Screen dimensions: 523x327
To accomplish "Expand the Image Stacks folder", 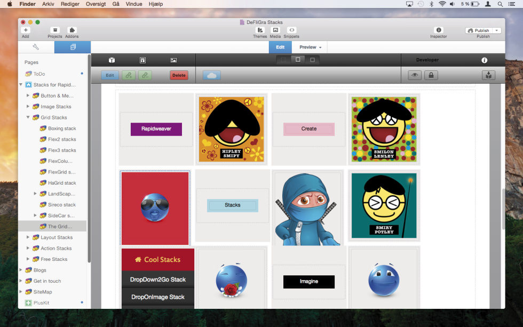I will point(28,107).
